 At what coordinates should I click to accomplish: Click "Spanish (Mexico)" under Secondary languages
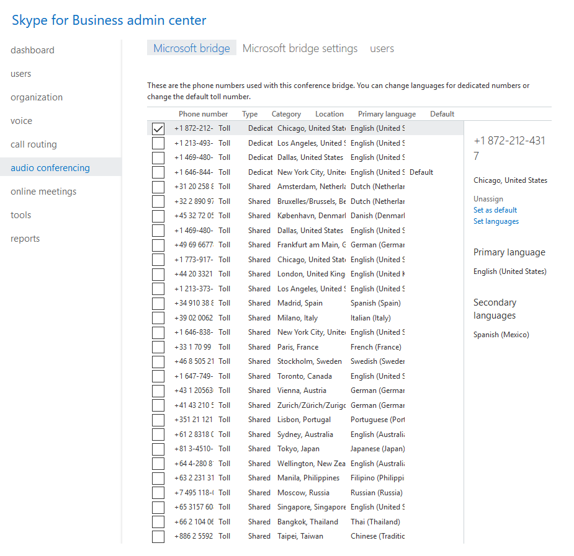coord(501,335)
